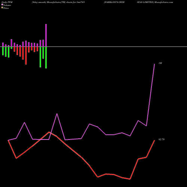Viewport: 187px width, 187px height.
Task: Click the red price line's lowest point
Action: point(130,179)
